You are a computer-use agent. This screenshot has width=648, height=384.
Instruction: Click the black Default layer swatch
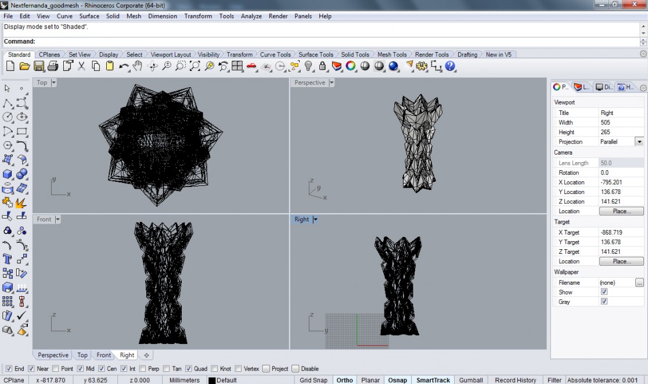pos(212,381)
